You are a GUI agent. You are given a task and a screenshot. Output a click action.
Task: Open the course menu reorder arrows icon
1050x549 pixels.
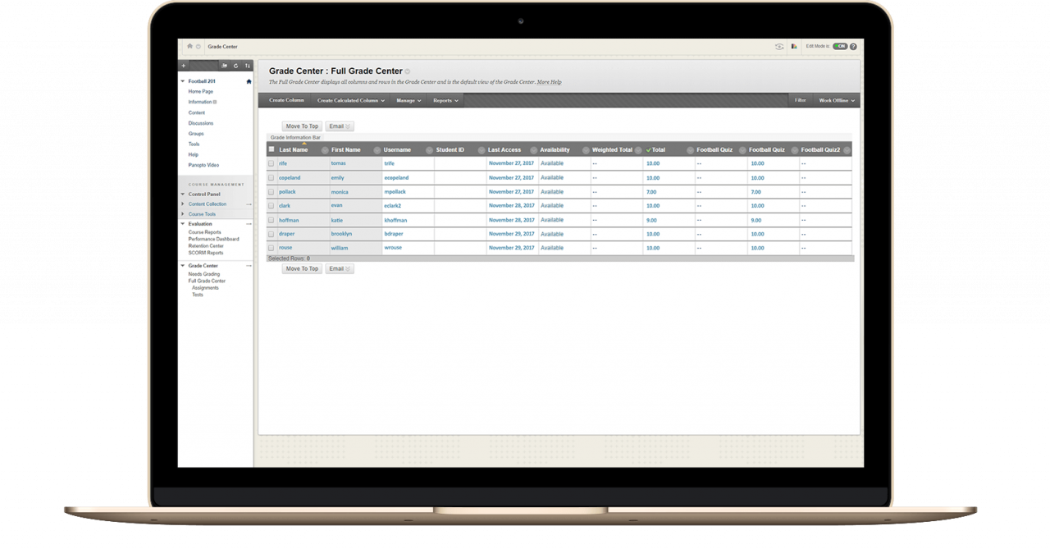coord(248,66)
